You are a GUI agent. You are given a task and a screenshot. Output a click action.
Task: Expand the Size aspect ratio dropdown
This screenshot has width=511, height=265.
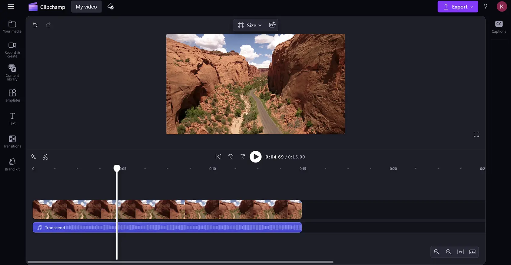pos(250,25)
